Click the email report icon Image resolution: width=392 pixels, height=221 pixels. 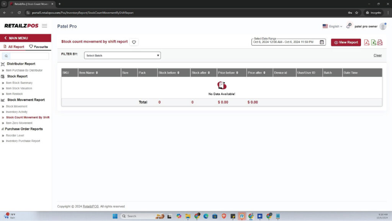point(380,43)
